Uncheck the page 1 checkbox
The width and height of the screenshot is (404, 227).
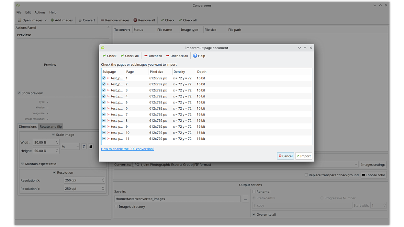click(104, 78)
